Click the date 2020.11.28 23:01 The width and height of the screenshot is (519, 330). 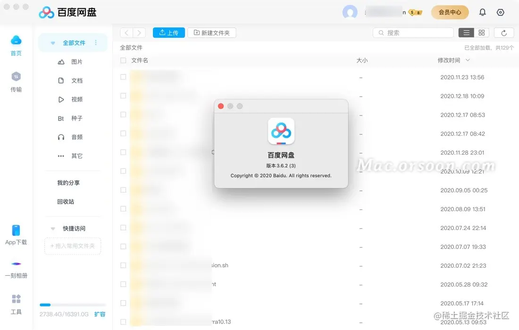(462, 152)
